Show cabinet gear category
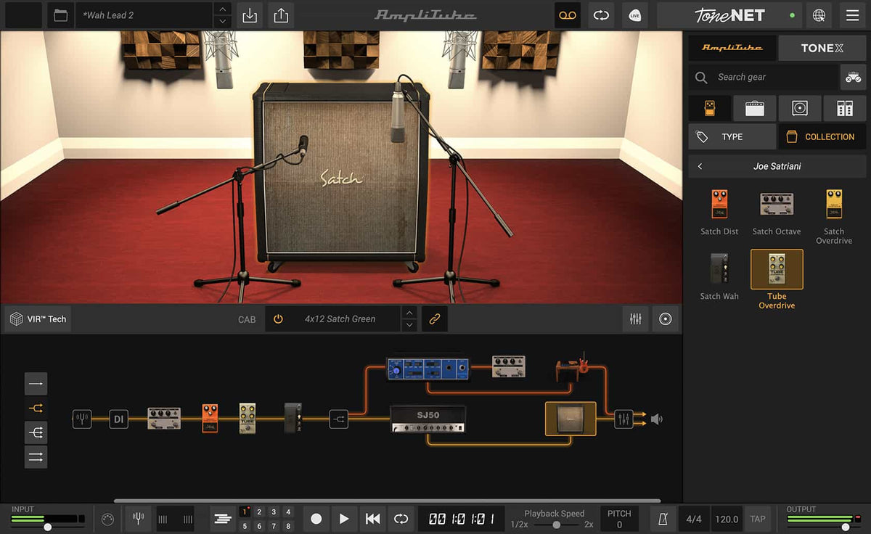 [x=800, y=108]
